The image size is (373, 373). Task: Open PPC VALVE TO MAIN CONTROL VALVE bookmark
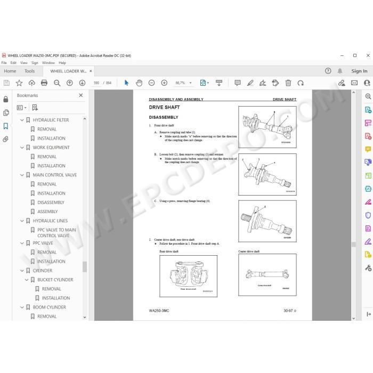(56, 233)
